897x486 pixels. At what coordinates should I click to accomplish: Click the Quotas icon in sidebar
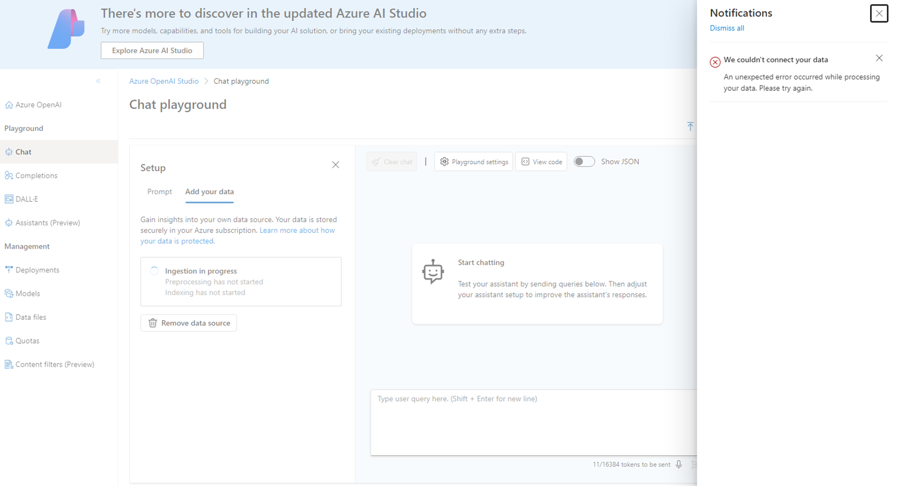pos(9,341)
